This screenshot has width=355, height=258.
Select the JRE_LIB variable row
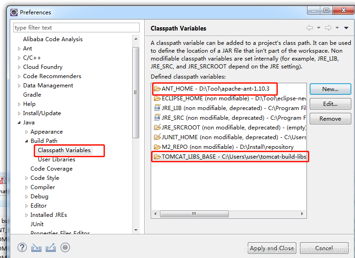(x=229, y=108)
